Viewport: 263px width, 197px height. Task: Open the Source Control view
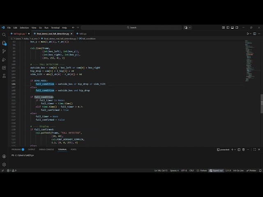click(4, 51)
